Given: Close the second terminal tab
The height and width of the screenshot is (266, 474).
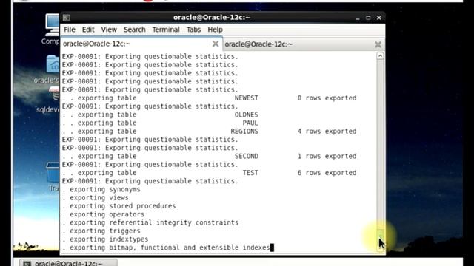Looking at the screenshot, I should [x=378, y=44].
